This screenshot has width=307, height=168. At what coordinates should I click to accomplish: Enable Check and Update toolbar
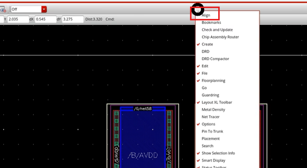(227, 30)
